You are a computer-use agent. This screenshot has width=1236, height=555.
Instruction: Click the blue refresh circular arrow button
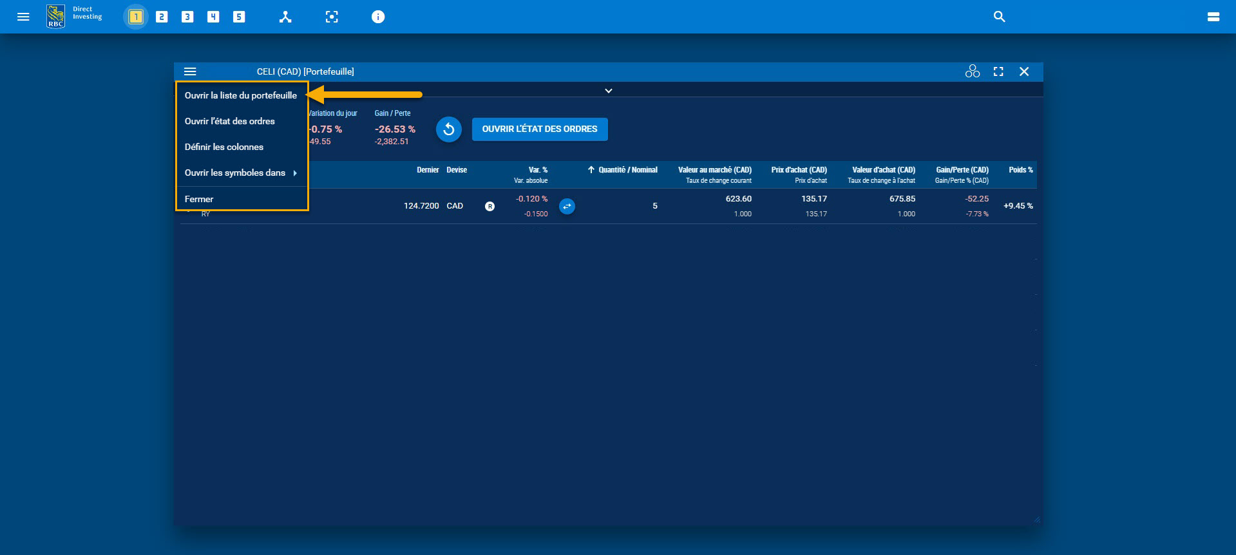pos(449,129)
